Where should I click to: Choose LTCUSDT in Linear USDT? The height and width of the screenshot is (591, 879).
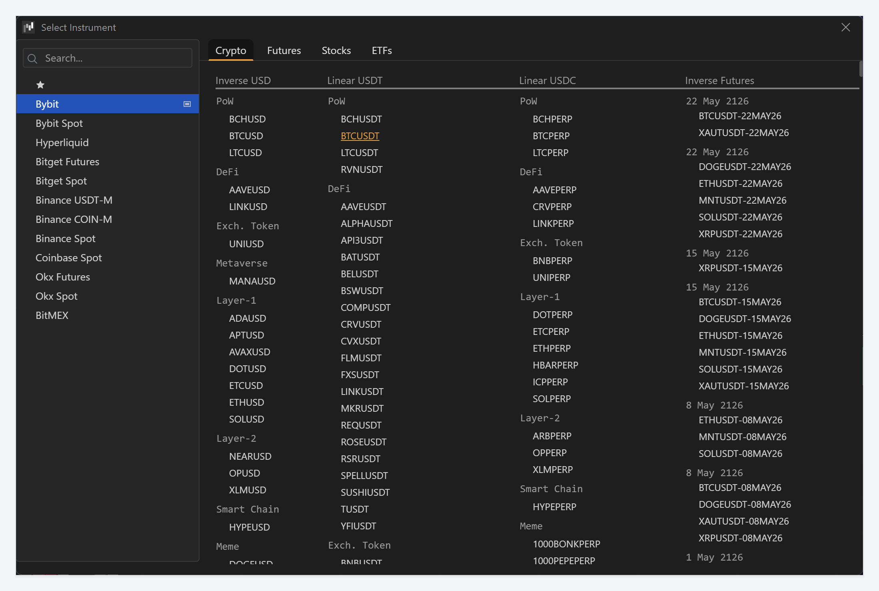(360, 153)
